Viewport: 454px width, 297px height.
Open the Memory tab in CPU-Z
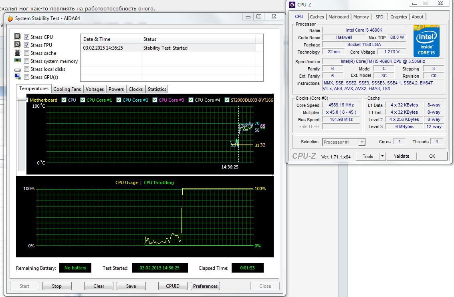(x=361, y=17)
